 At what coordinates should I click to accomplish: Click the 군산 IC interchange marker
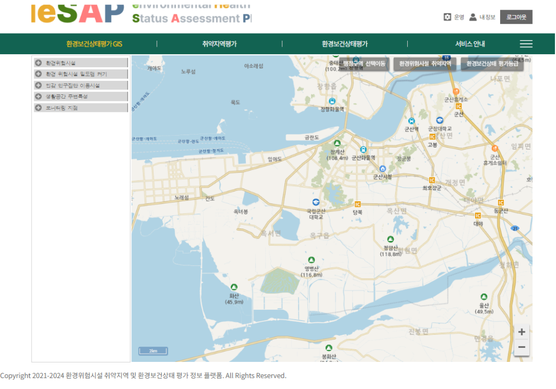(x=458, y=106)
